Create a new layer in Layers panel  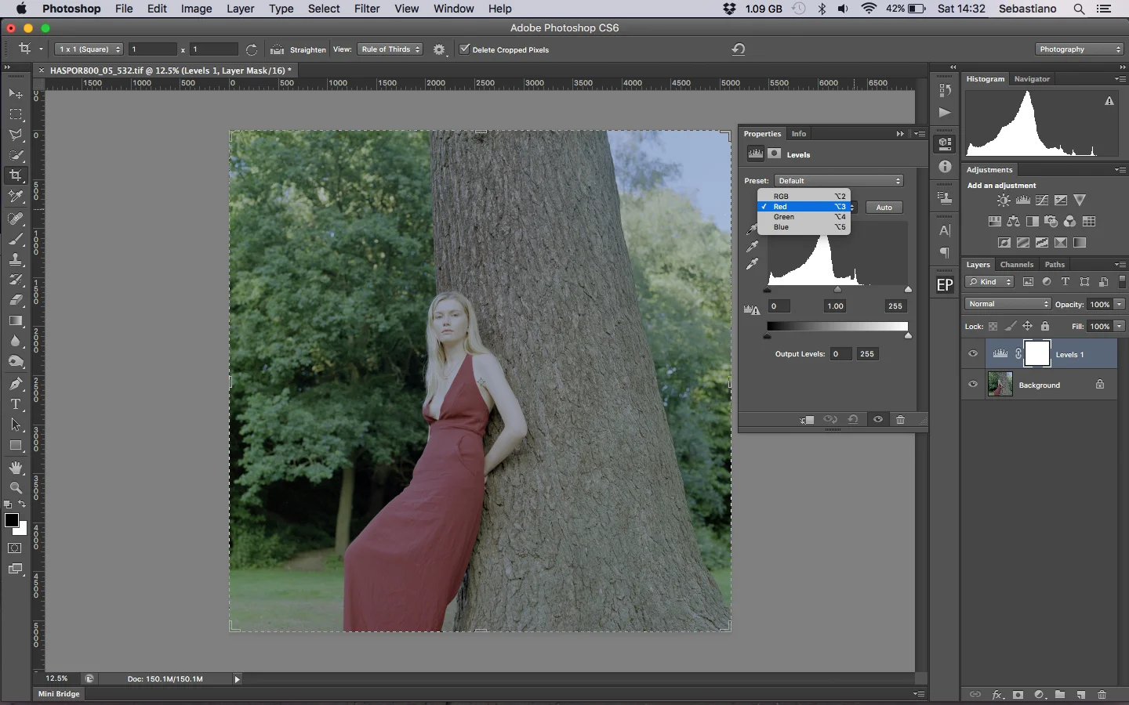(x=1081, y=695)
